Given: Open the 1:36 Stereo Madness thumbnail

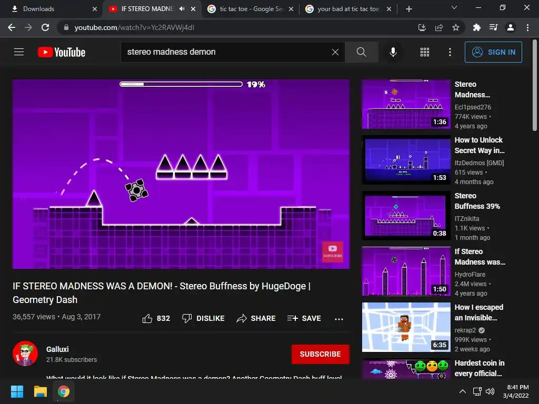Looking at the screenshot, I should [406, 104].
